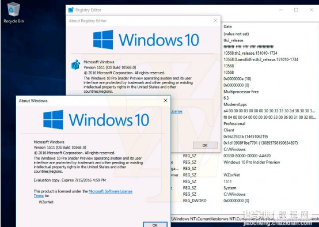Select the '0x0000000a (10)' value
The width and height of the screenshot is (319, 227).
(x=237, y=79)
